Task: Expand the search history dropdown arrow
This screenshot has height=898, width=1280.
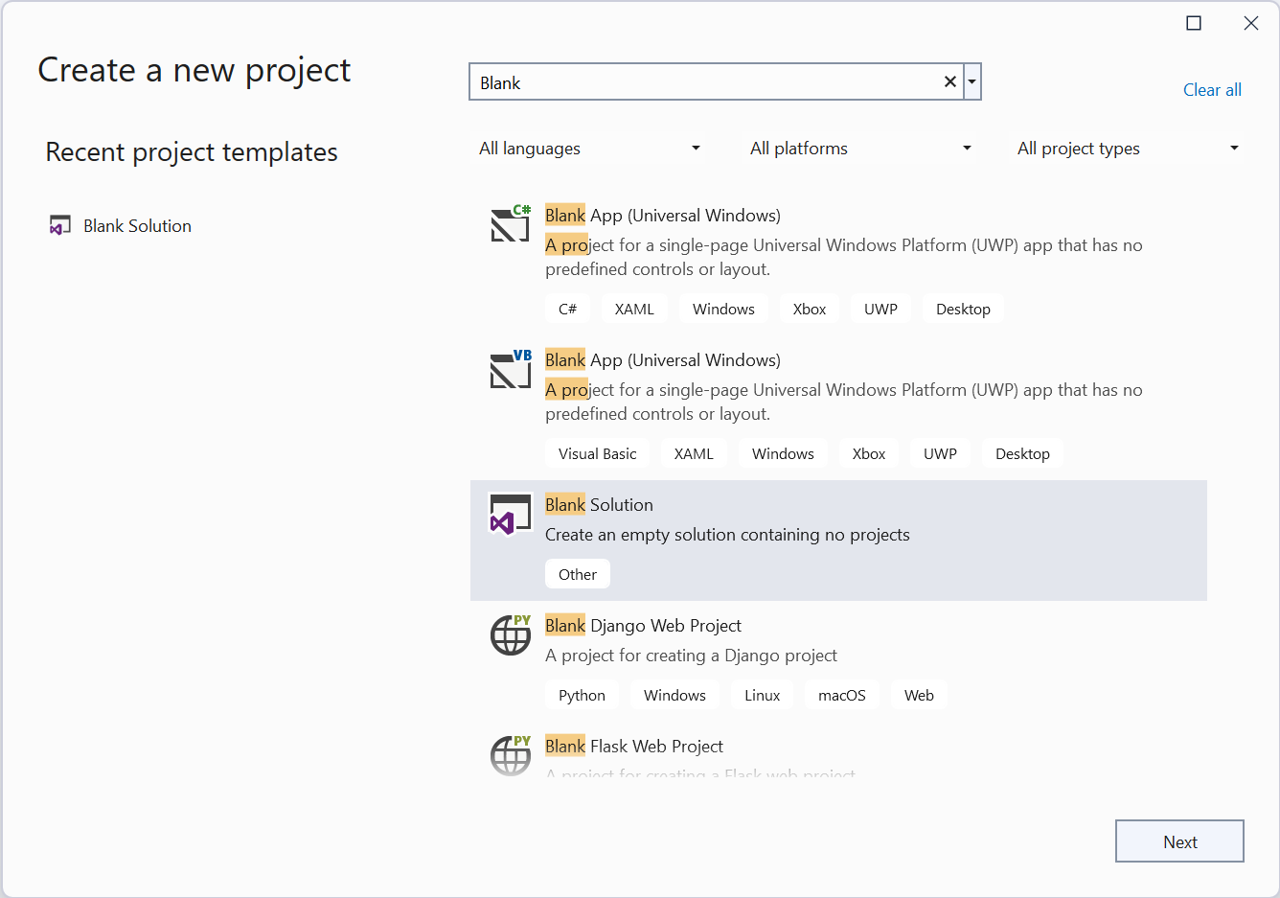Action: click(x=971, y=82)
